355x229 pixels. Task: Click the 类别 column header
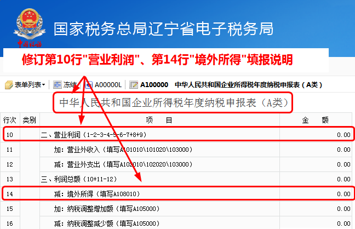pyautogui.click(x=30, y=120)
